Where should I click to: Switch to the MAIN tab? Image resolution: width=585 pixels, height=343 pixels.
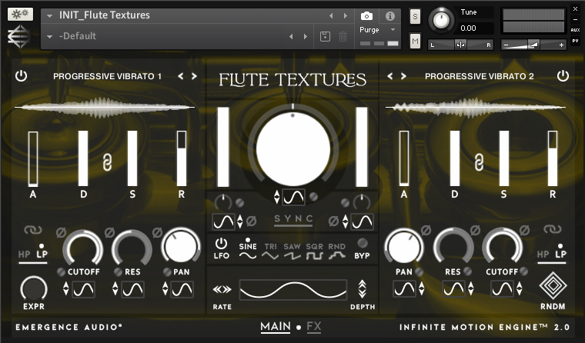click(275, 327)
